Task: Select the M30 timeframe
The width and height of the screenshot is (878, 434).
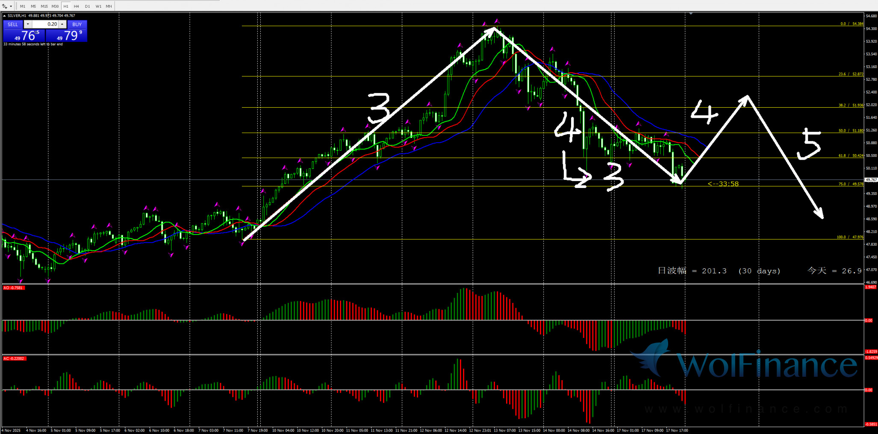Action: point(55,6)
